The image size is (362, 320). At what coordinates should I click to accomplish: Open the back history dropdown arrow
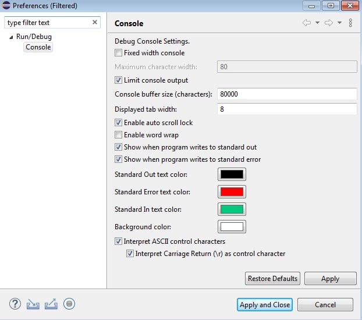(x=317, y=23)
